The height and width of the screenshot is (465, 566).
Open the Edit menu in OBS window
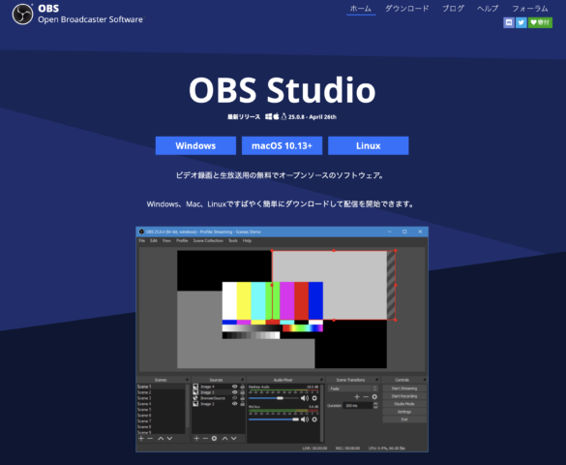[x=154, y=240]
